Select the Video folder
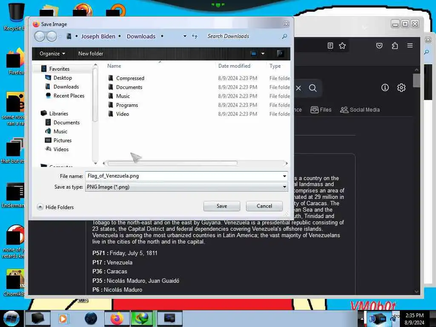436x327 pixels. click(x=122, y=114)
